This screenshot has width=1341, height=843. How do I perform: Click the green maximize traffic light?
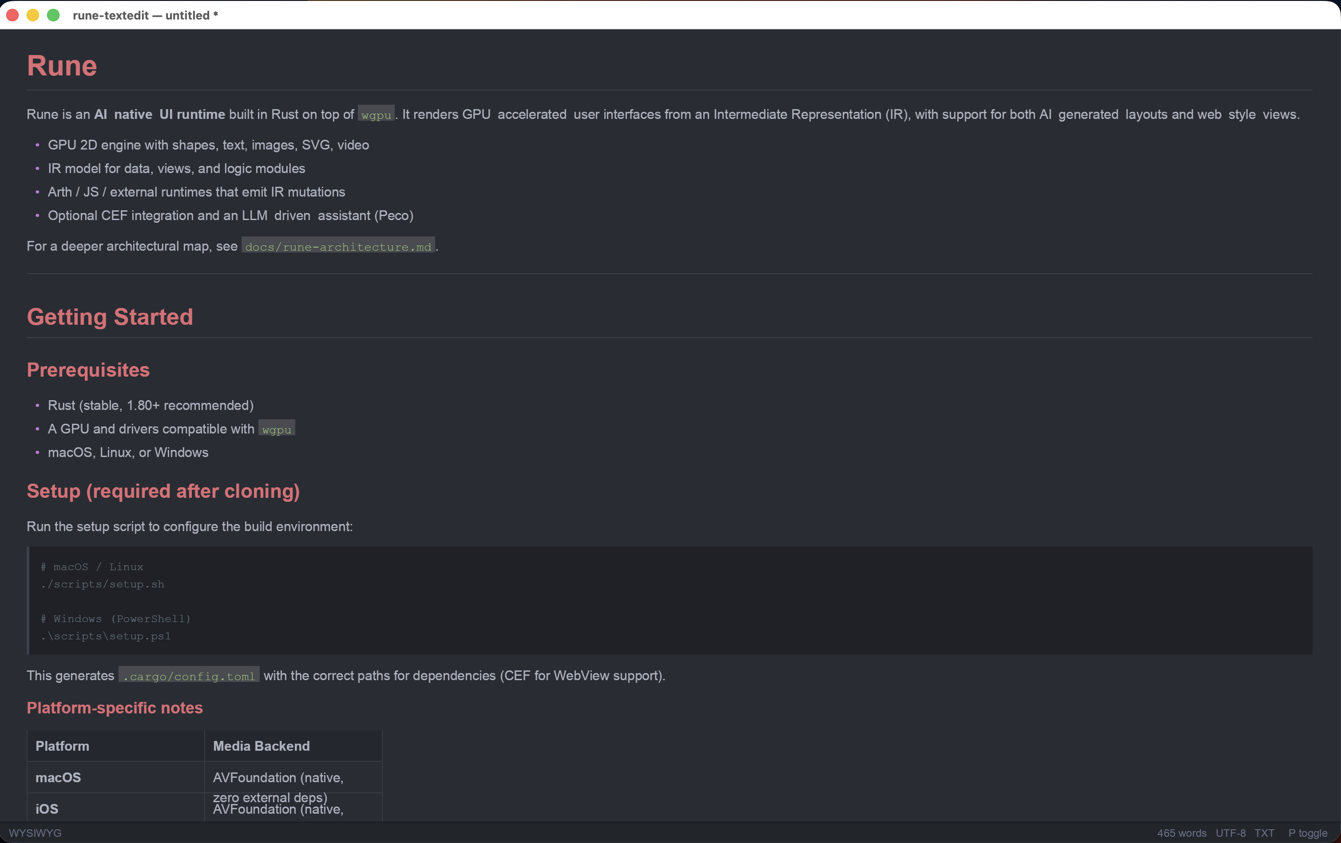coord(53,15)
